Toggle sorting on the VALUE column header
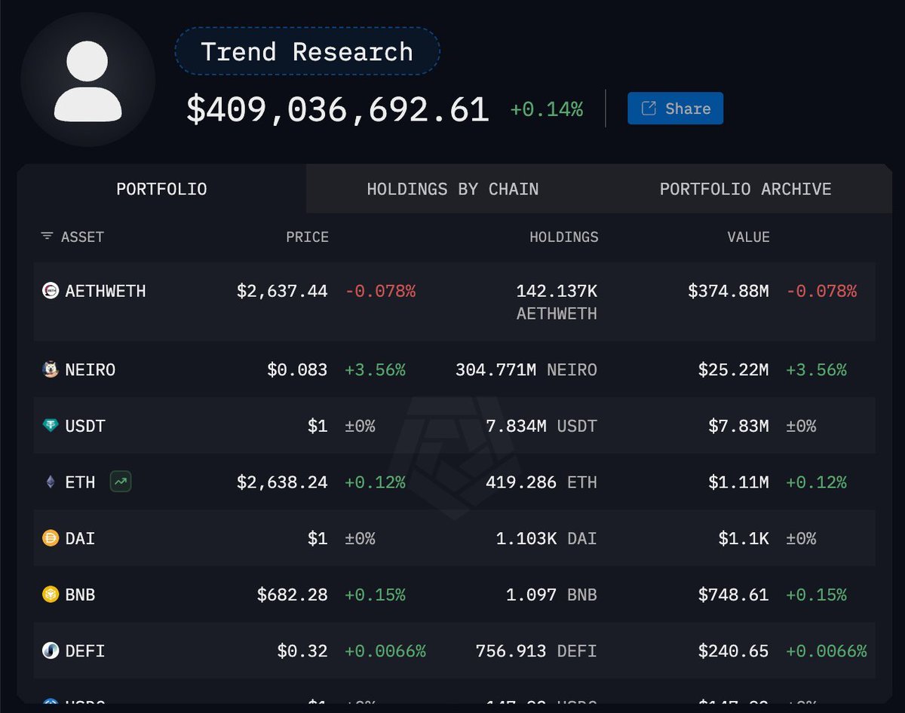The height and width of the screenshot is (713, 905). click(749, 237)
